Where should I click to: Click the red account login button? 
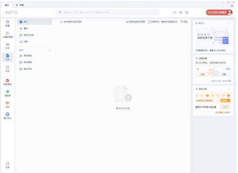click(219, 13)
